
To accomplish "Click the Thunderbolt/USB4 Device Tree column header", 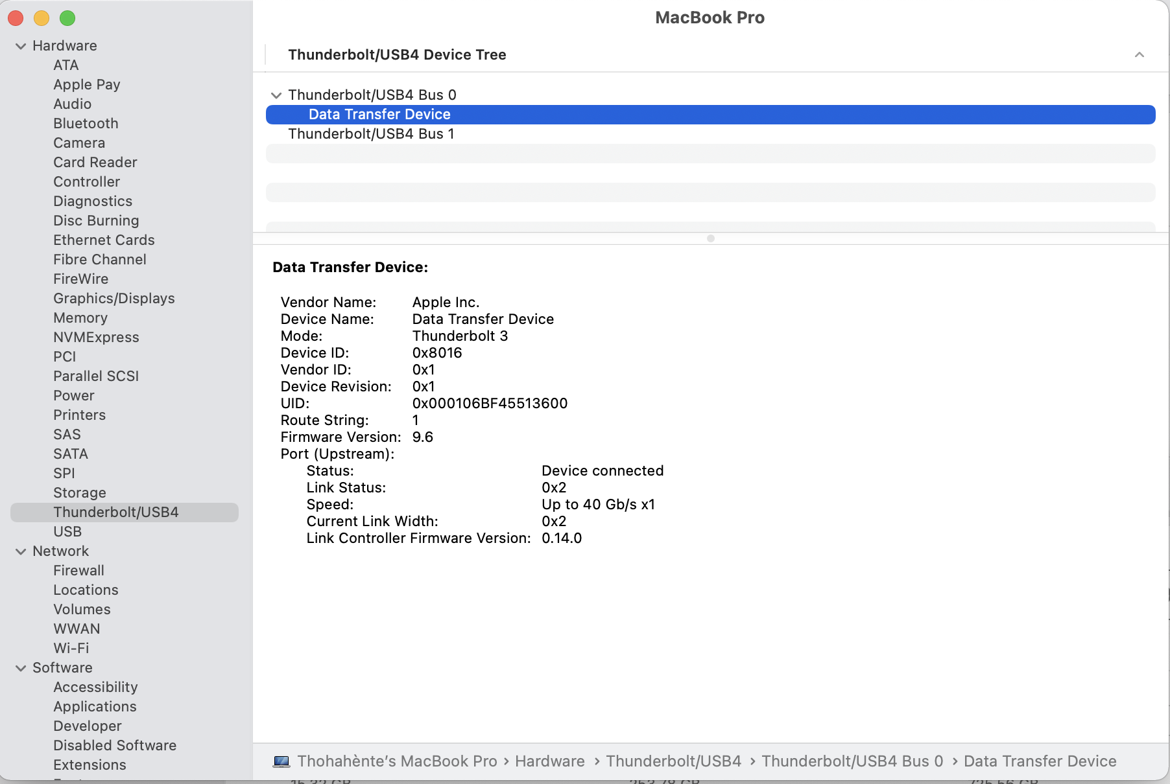I will point(398,55).
